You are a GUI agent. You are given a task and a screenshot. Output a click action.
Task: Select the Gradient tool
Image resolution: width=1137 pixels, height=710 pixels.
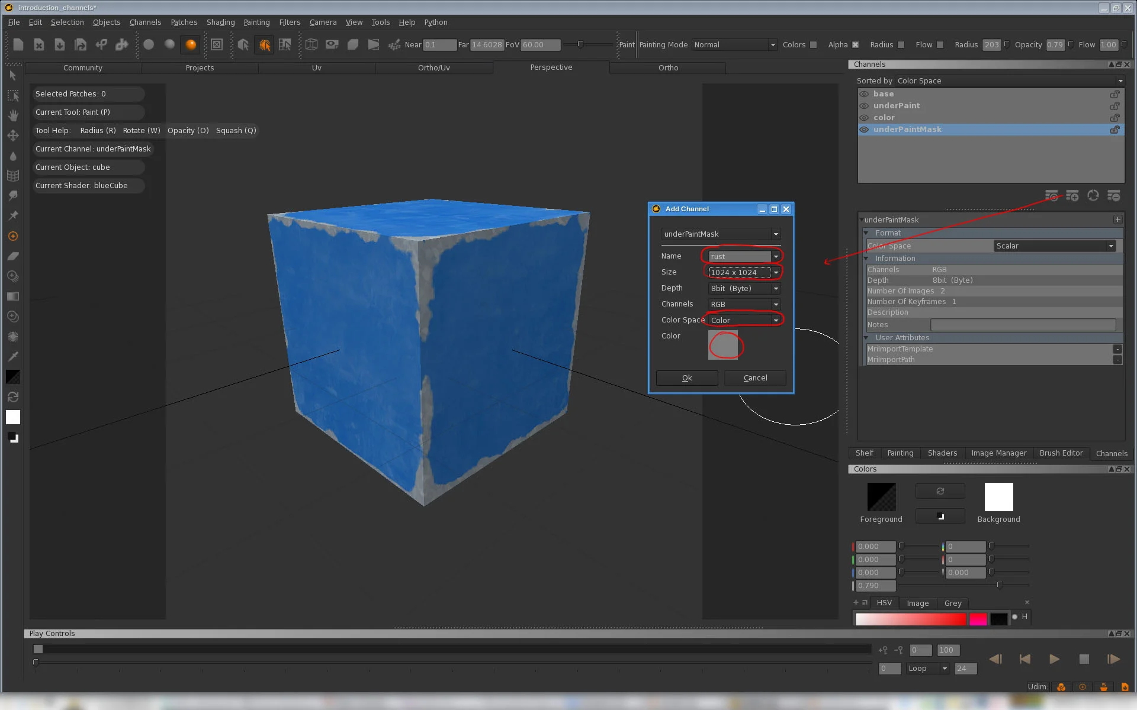pyautogui.click(x=13, y=296)
